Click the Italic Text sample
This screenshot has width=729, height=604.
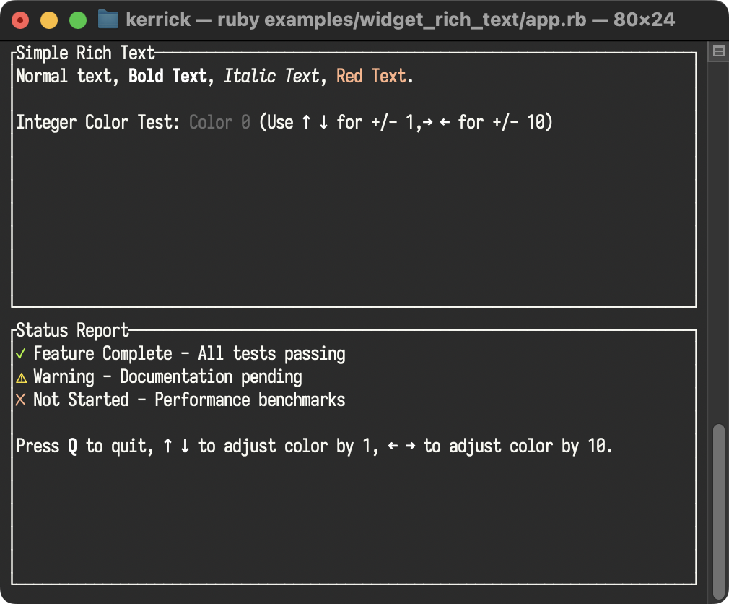[271, 76]
